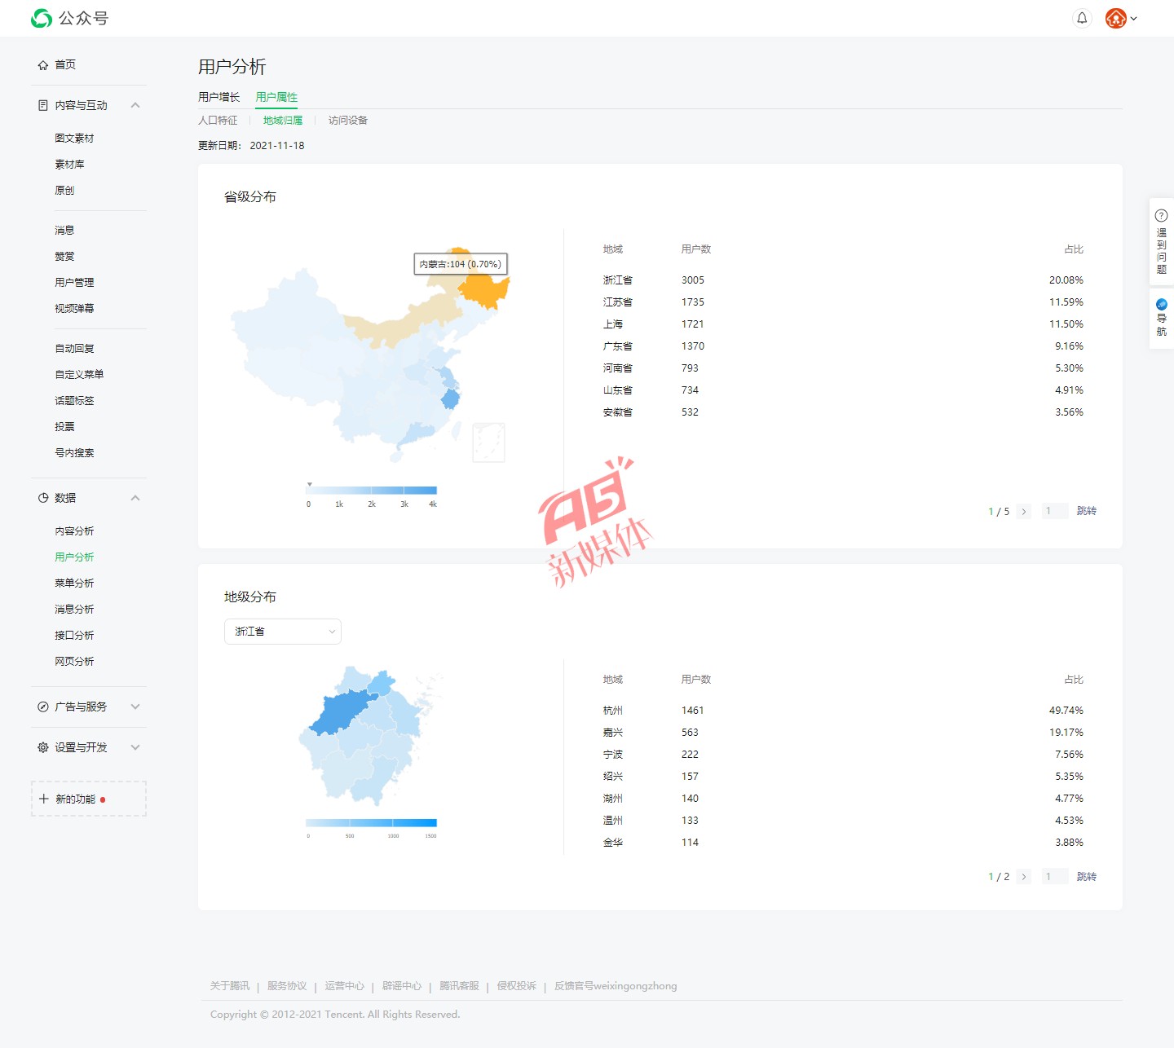Viewport: 1174px width, 1048px height.
Task: Open the 服务协议 footer link
Action: point(287,986)
